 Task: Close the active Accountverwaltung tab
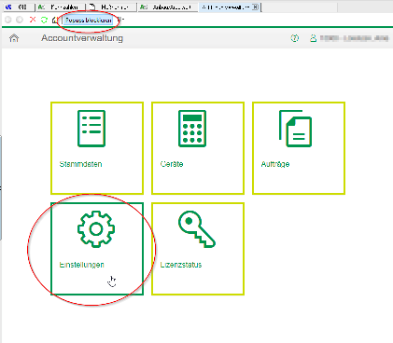(x=255, y=7)
